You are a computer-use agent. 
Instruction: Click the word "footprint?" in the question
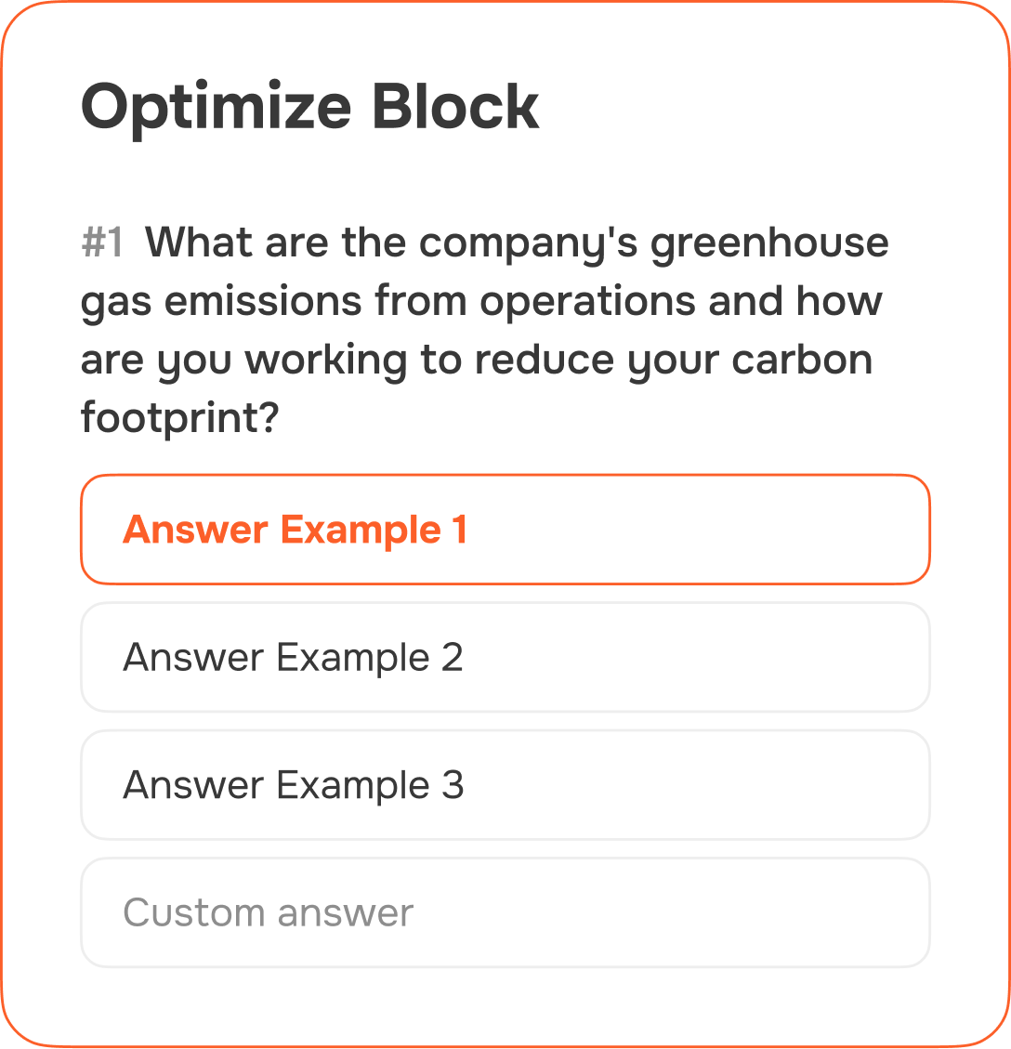[180, 419]
